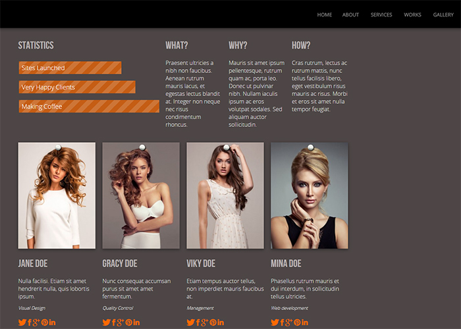The height and width of the screenshot is (329, 461).
Task: Open Jane Doe's Pinterest icon
Action: pos(44,322)
